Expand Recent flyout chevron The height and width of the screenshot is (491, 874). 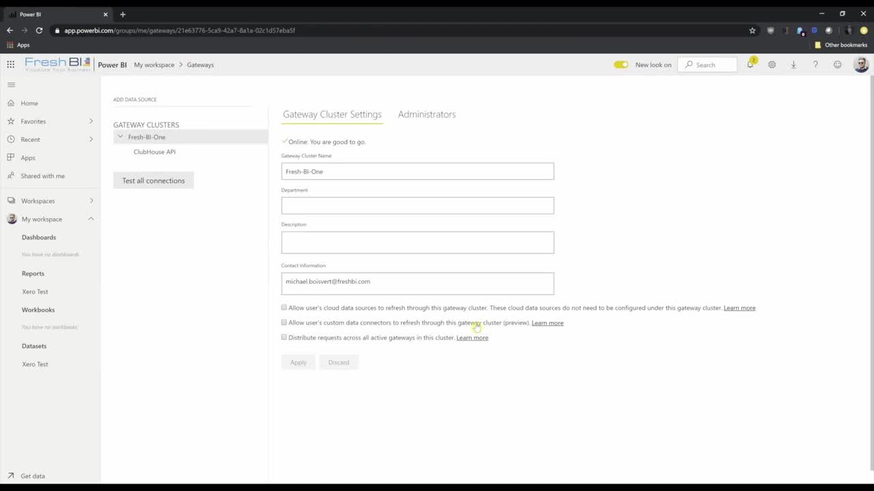click(x=91, y=139)
